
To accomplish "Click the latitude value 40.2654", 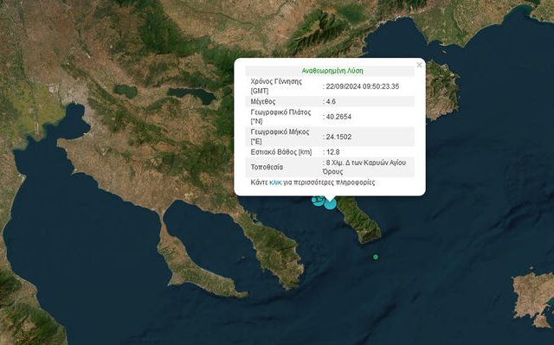I will coord(338,117).
